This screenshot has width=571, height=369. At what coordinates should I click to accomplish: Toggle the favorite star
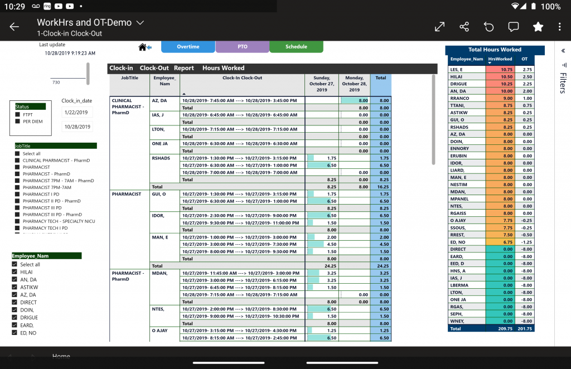[x=538, y=27]
